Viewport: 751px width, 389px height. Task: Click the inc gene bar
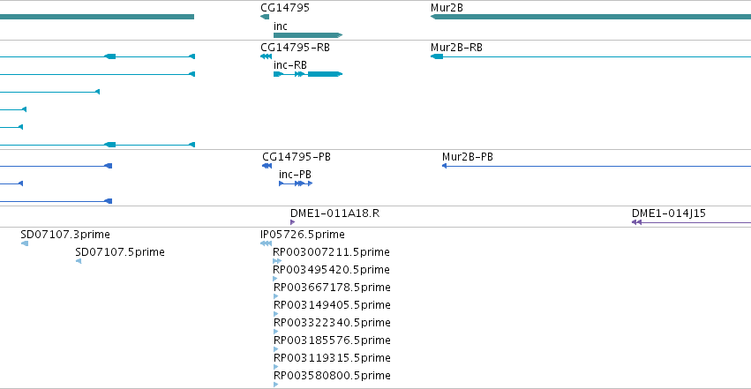coord(308,35)
